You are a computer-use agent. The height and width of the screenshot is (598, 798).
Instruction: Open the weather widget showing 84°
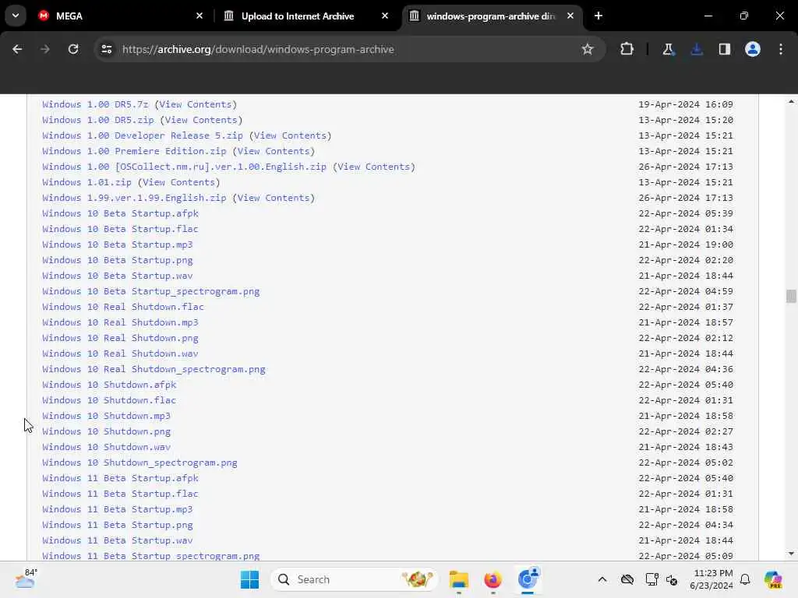tap(26, 579)
